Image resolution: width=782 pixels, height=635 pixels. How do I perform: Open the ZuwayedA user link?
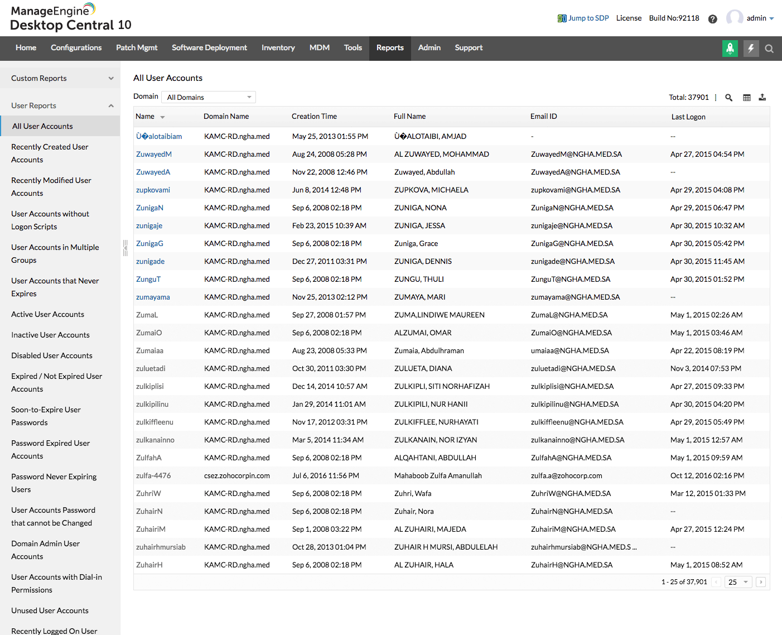(x=153, y=172)
